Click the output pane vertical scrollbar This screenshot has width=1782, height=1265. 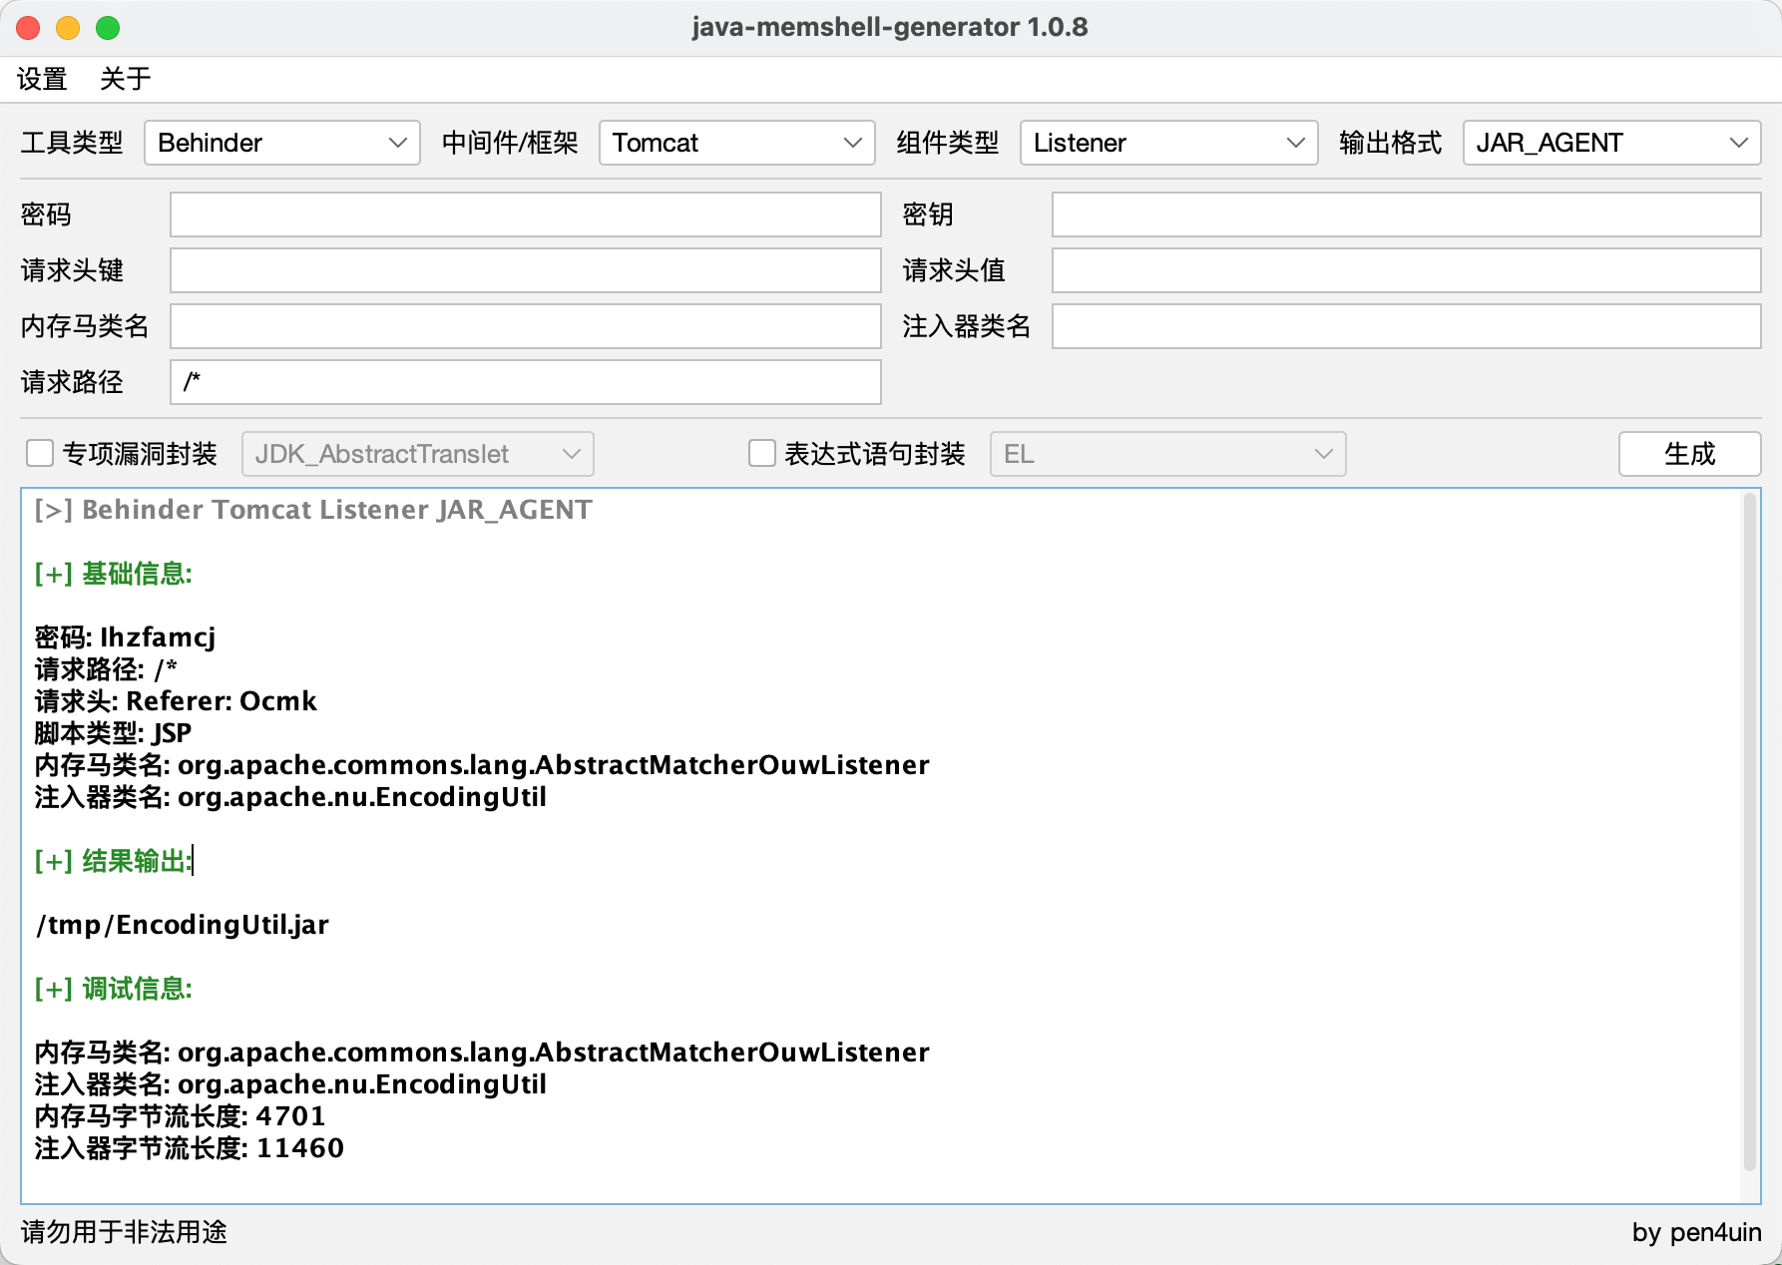[x=1749, y=831]
